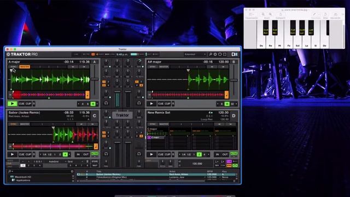This screenshot has width=350, height=197.
Task: Enable headphone cue for mixer channel D
Action: [139, 154]
